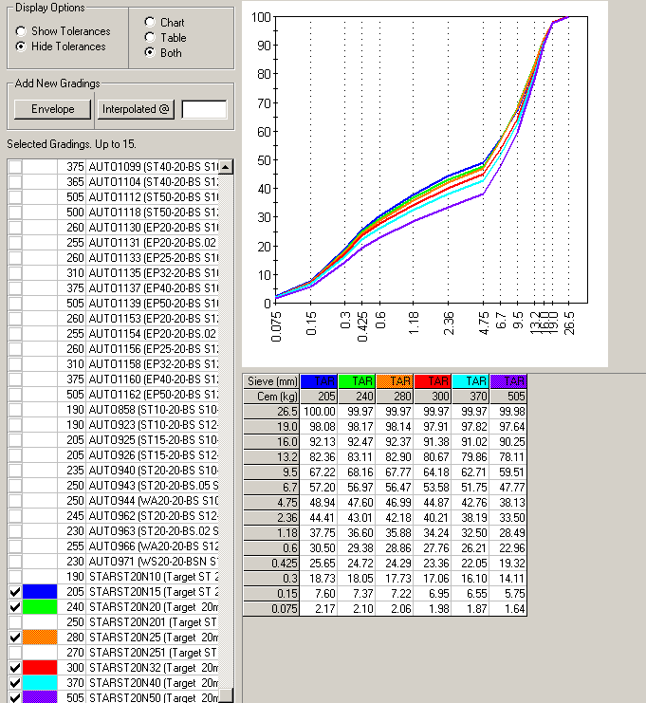The image size is (646, 703).
Task: Click the Interpolated @ button
Action: click(136, 109)
